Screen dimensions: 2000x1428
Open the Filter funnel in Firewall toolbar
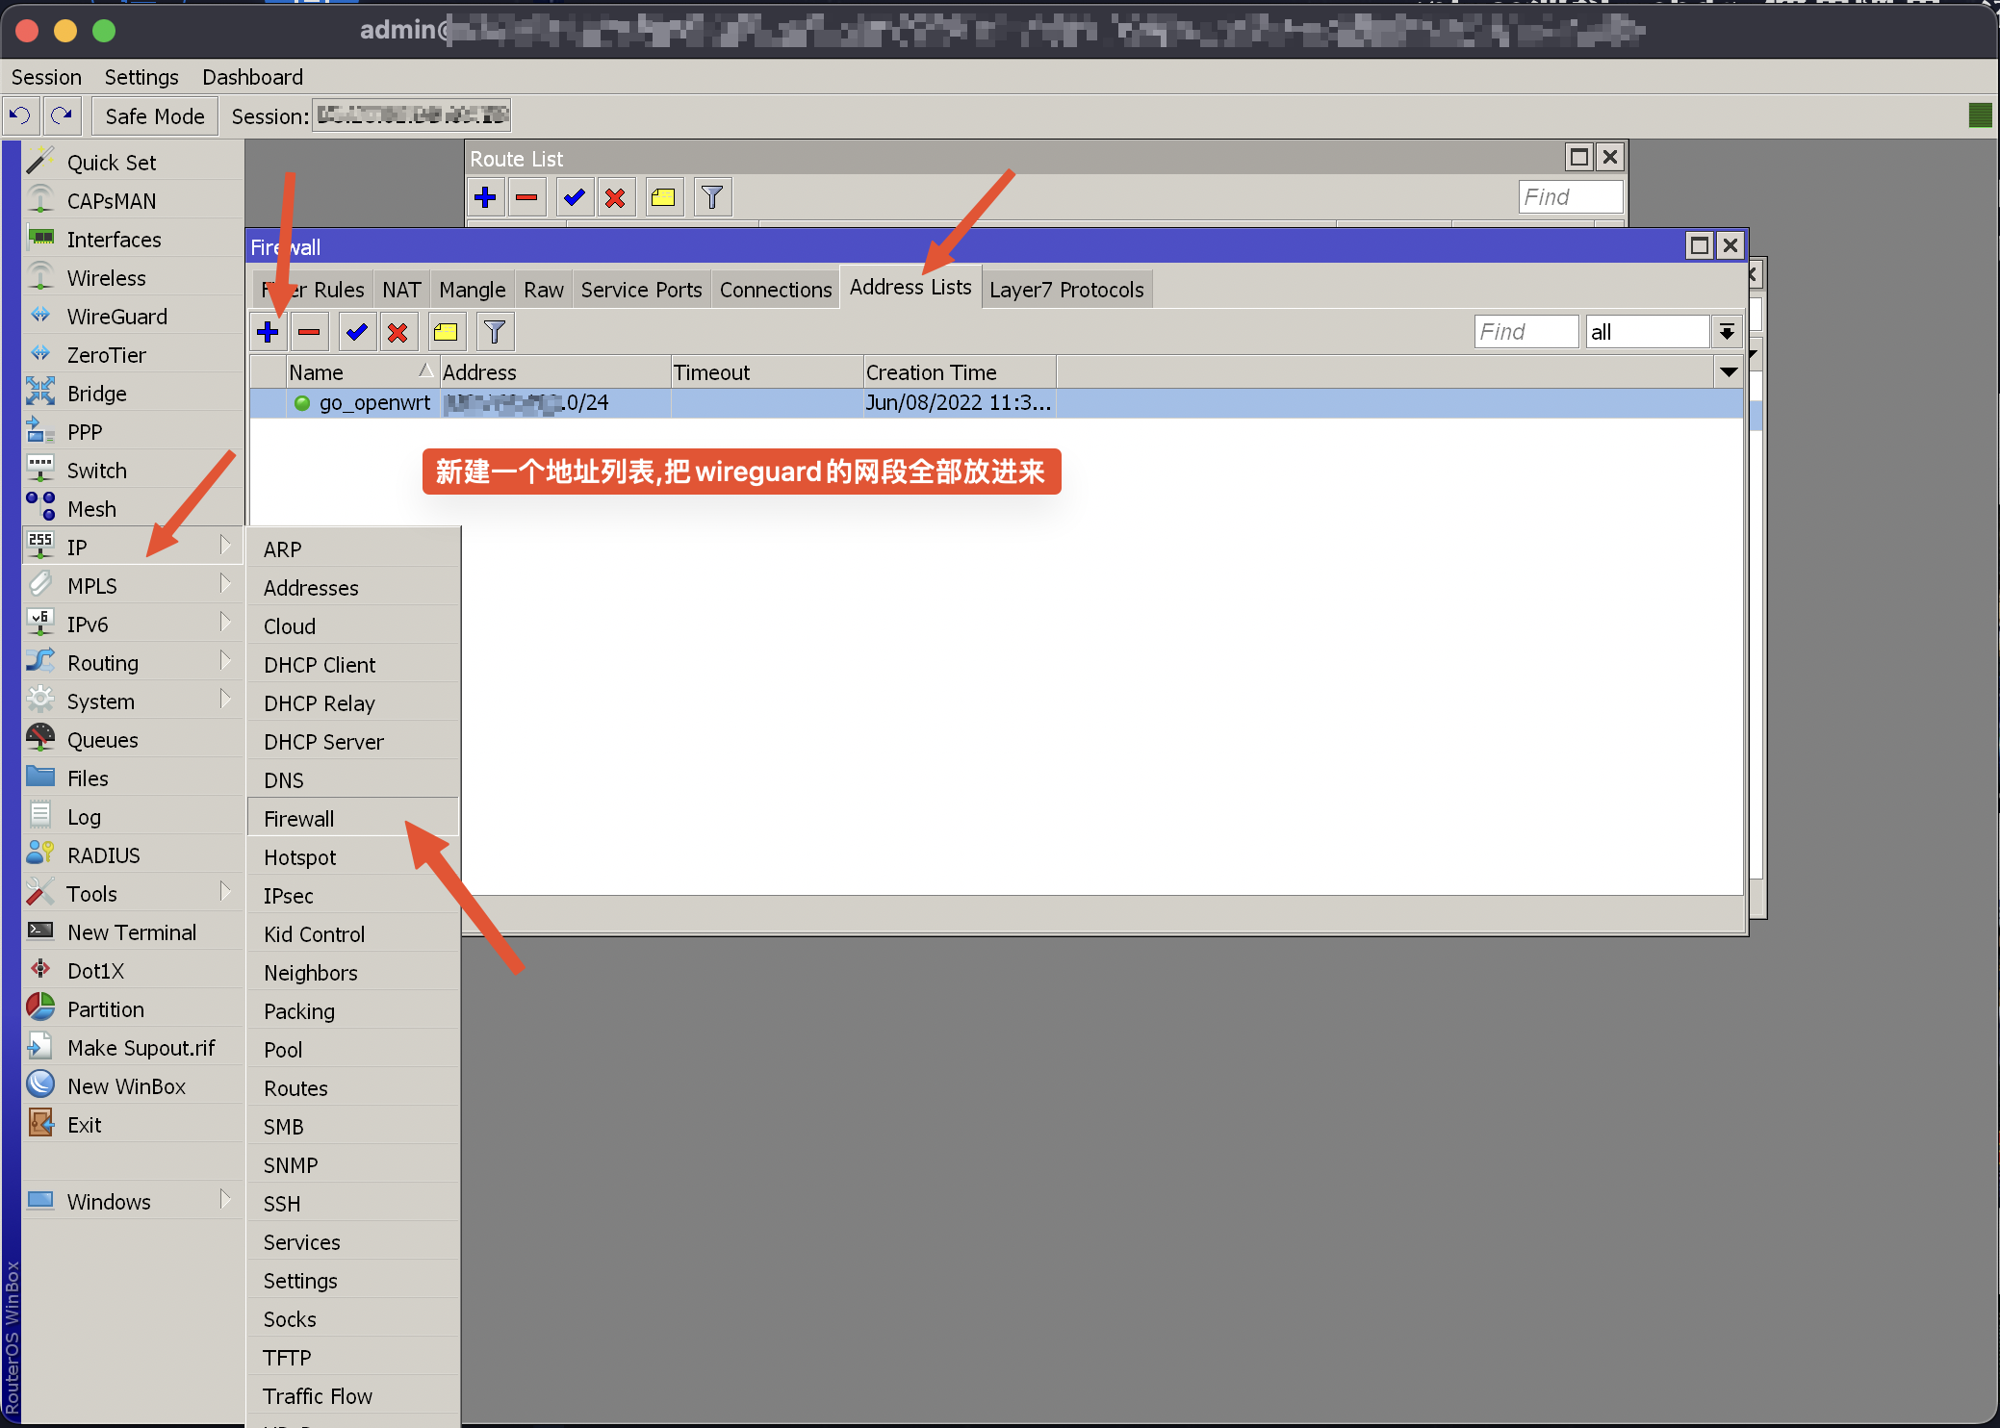tap(495, 332)
